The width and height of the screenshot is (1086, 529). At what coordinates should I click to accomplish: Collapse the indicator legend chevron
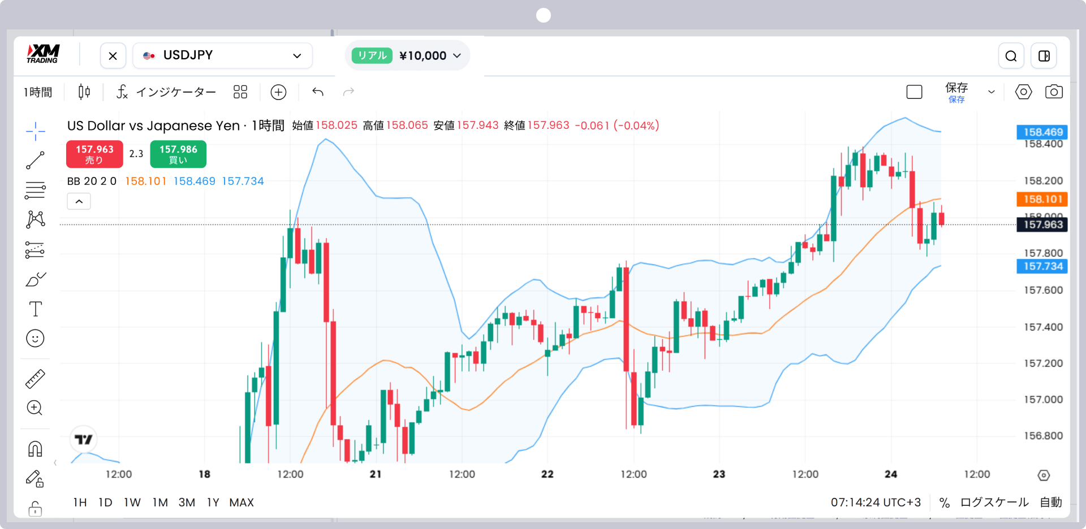(x=79, y=201)
